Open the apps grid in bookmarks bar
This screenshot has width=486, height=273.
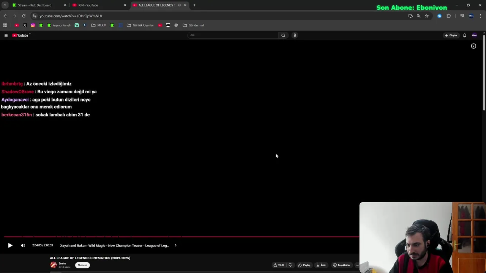5,25
